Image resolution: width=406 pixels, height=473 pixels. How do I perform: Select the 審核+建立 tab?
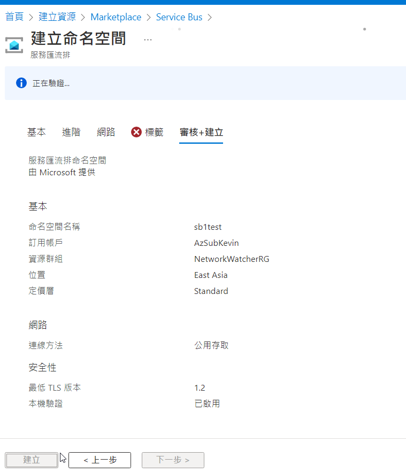(201, 132)
